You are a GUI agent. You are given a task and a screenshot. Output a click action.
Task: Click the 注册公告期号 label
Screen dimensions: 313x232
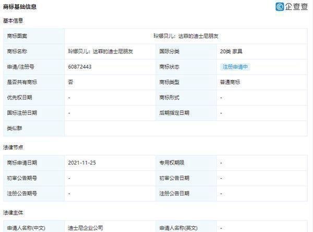click(x=22, y=193)
